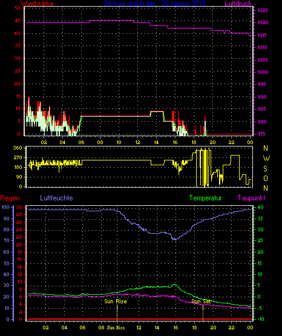Image resolution: width=282 pixels, height=336 pixels.
Task: Click the Sun Rise label on time axis
Action: (116, 328)
